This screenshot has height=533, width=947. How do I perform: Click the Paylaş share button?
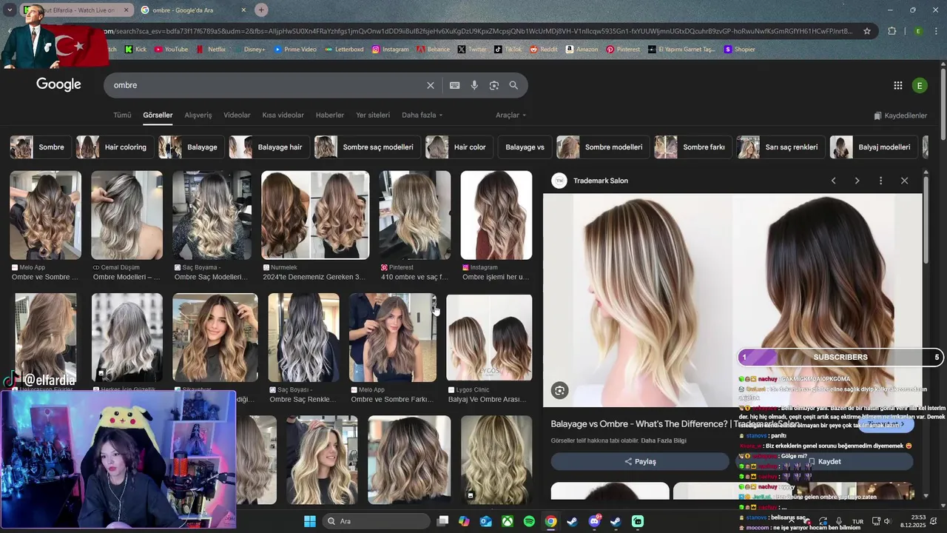click(640, 461)
